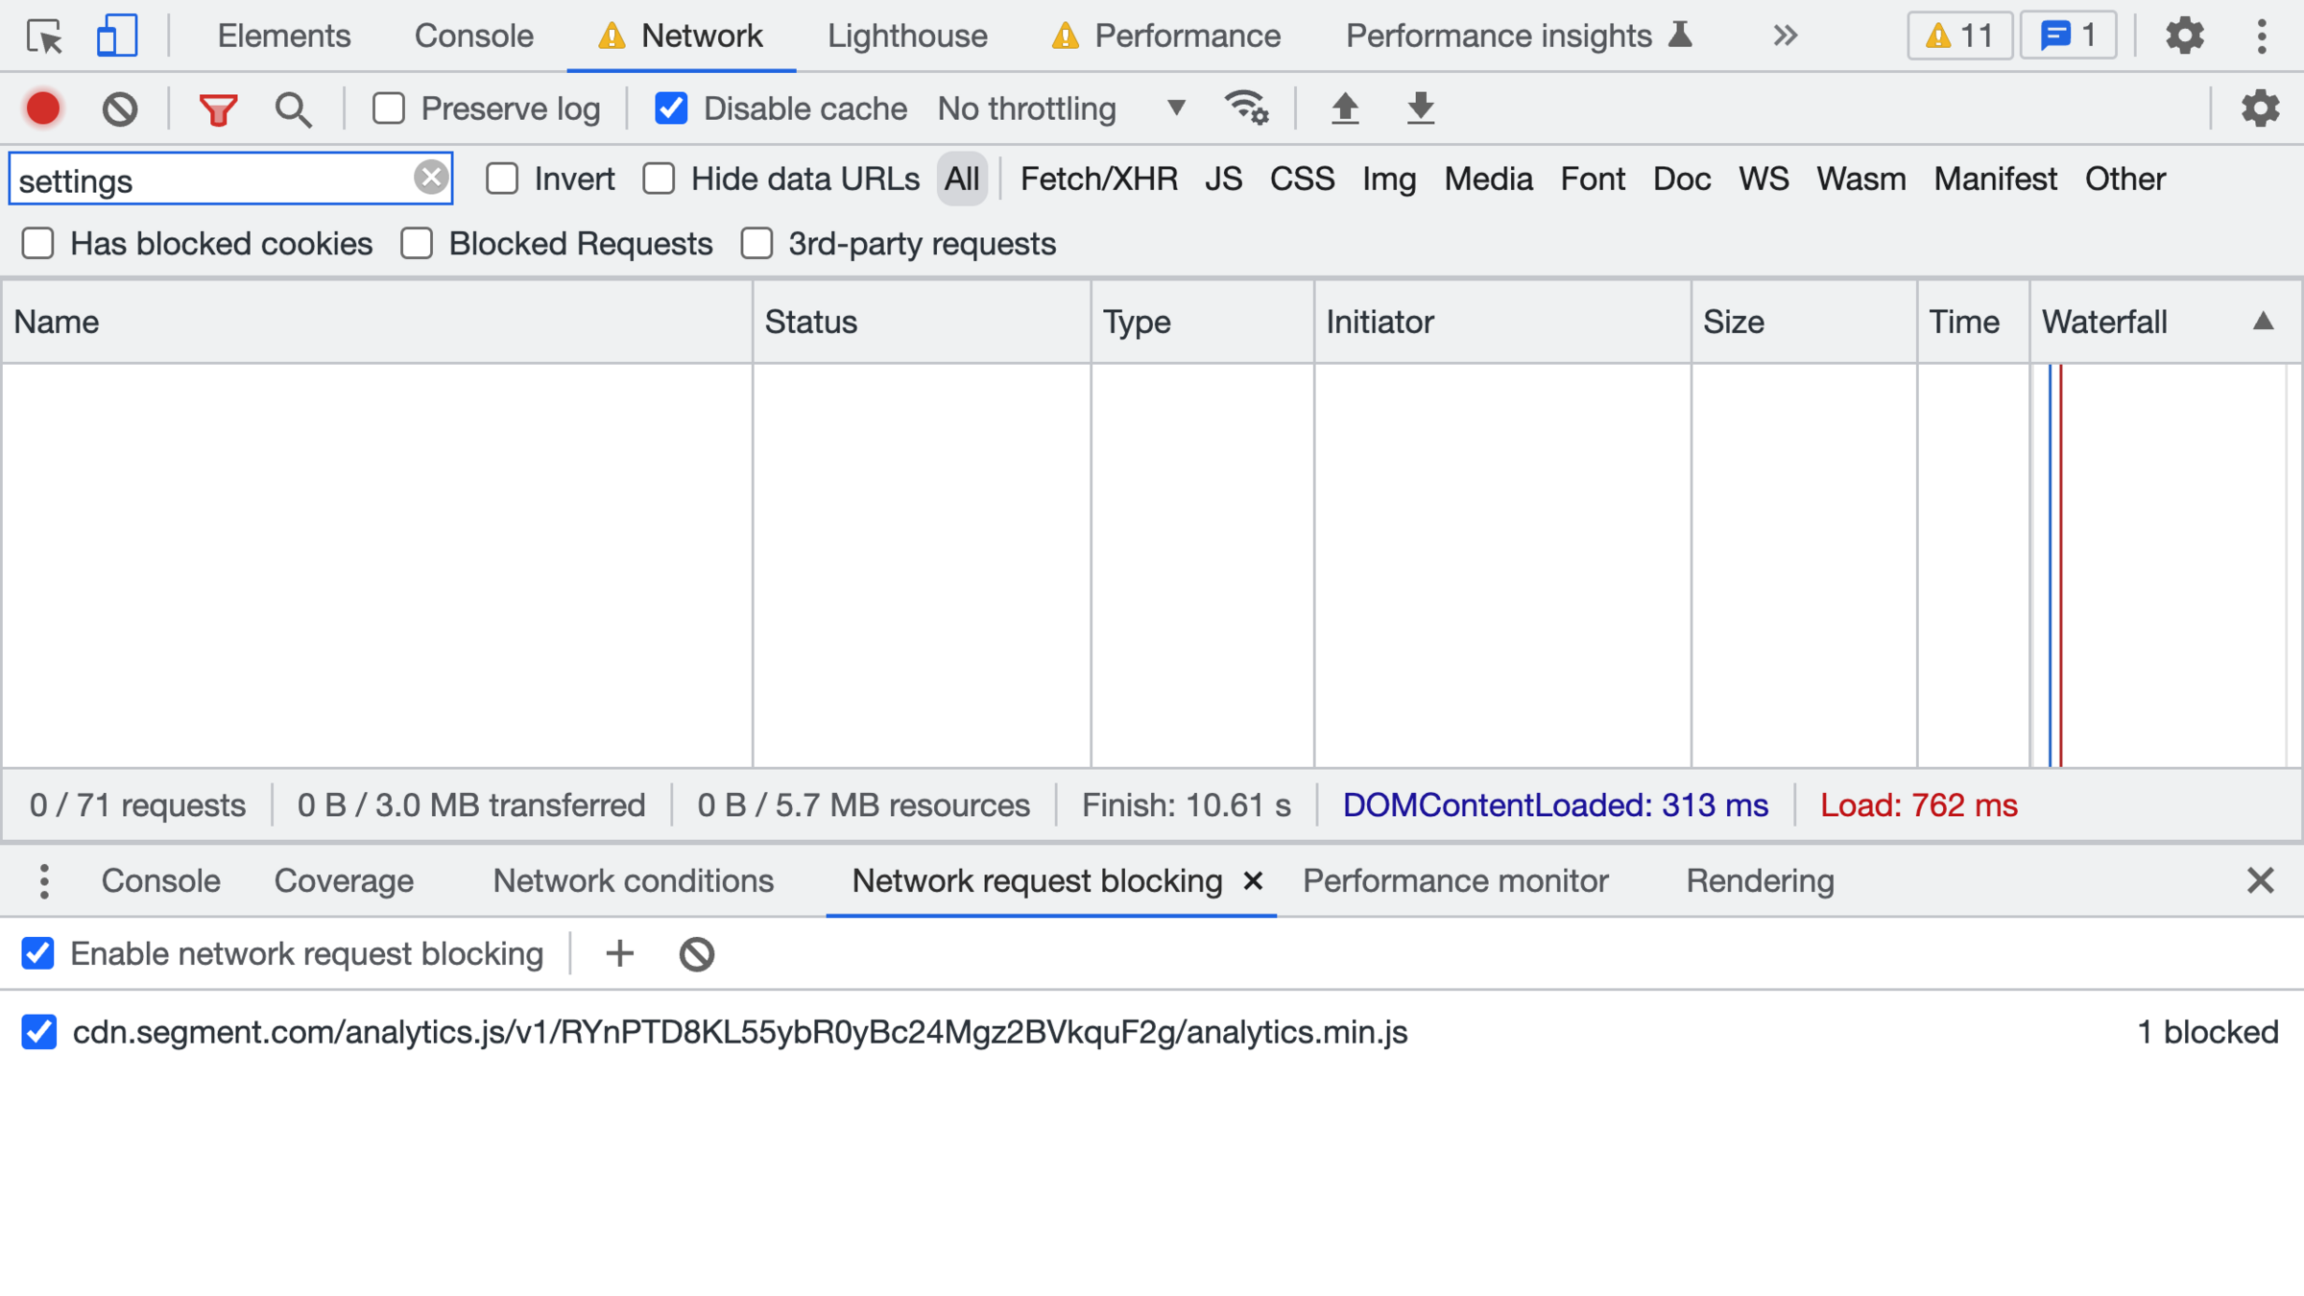The image size is (2304, 1296).
Task: Clear the network log
Action: click(x=120, y=108)
